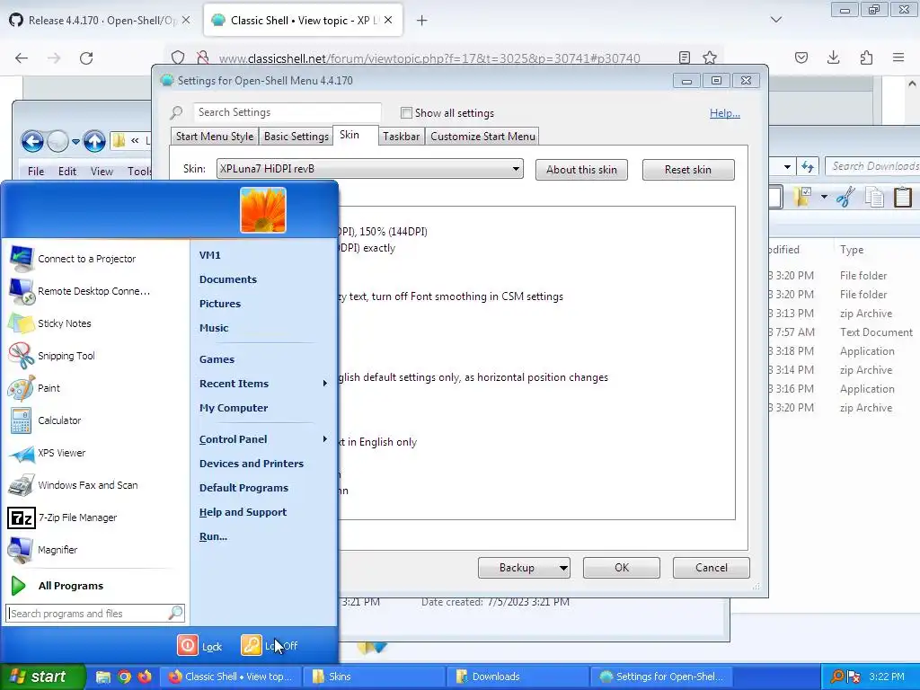920x690 pixels.
Task: Open Explorer recent pages dropdown arrow
Action: pos(75,141)
